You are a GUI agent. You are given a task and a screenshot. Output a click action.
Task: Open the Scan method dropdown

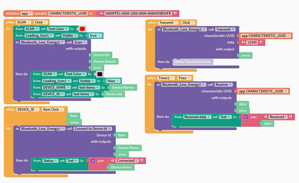tap(80, 42)
